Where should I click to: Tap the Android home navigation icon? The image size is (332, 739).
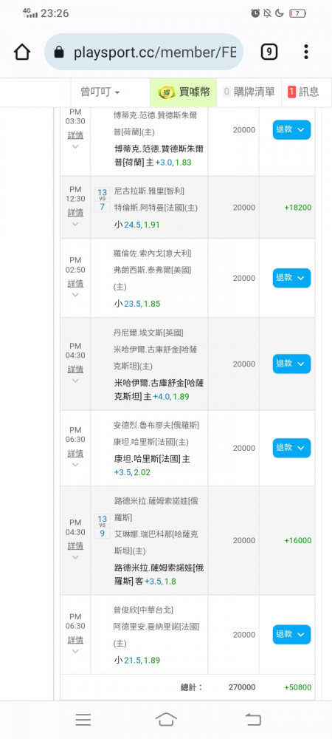(166, 719)
